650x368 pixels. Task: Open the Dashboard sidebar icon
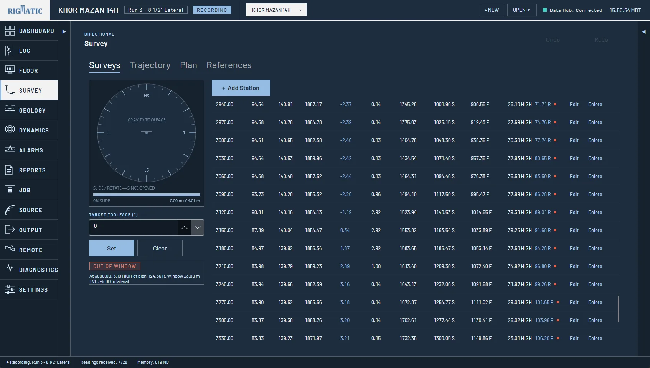[10, 31]
